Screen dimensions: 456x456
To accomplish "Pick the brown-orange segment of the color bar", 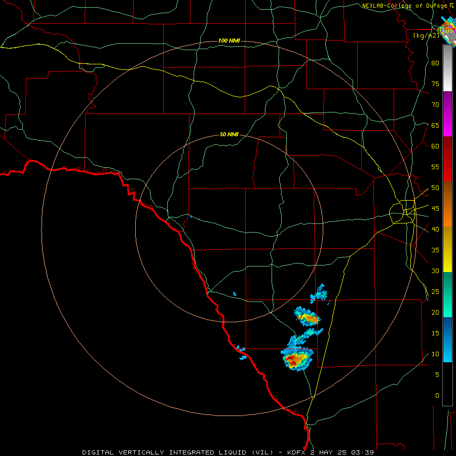I will click(447, 204).
